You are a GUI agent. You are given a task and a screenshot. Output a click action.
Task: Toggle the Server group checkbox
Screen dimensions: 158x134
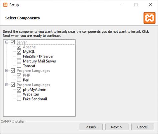pos(13,42)
